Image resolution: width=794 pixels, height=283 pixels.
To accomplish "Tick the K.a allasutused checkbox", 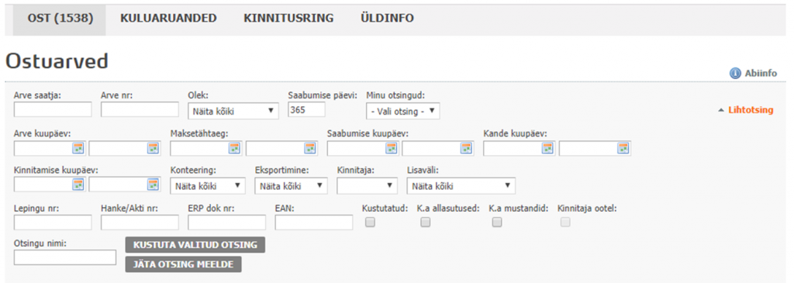I will (x=426, y=222).
